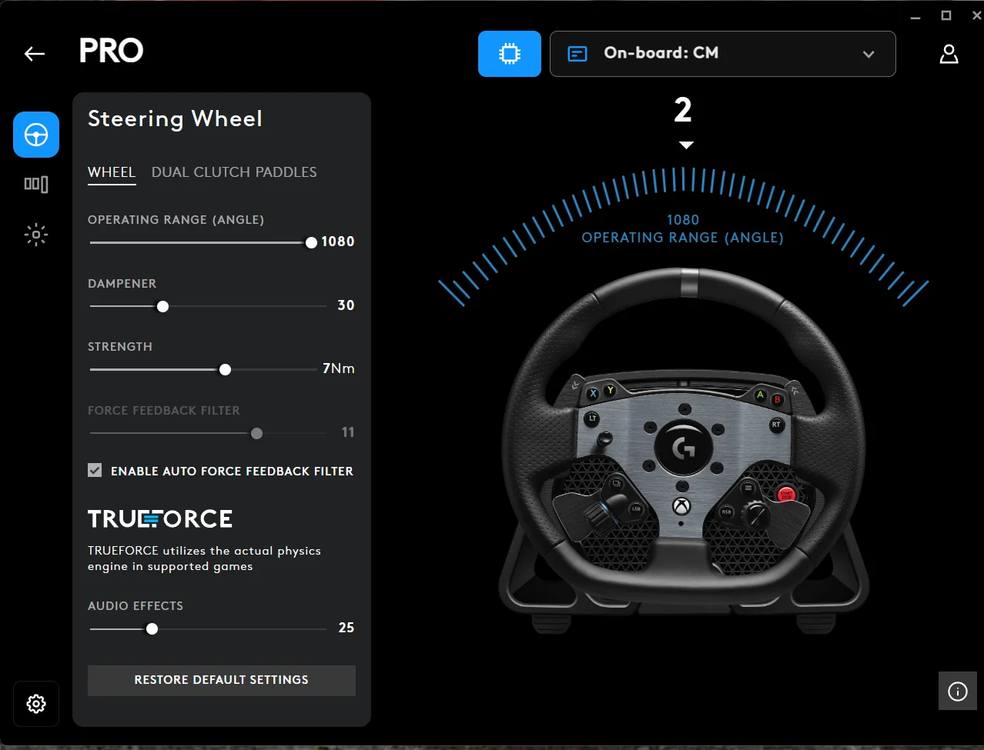Image resolution: width=984 pixels, height=750 pixels.
Task: Click the dropdown chevron for profile
Action: tap(869, 54)
